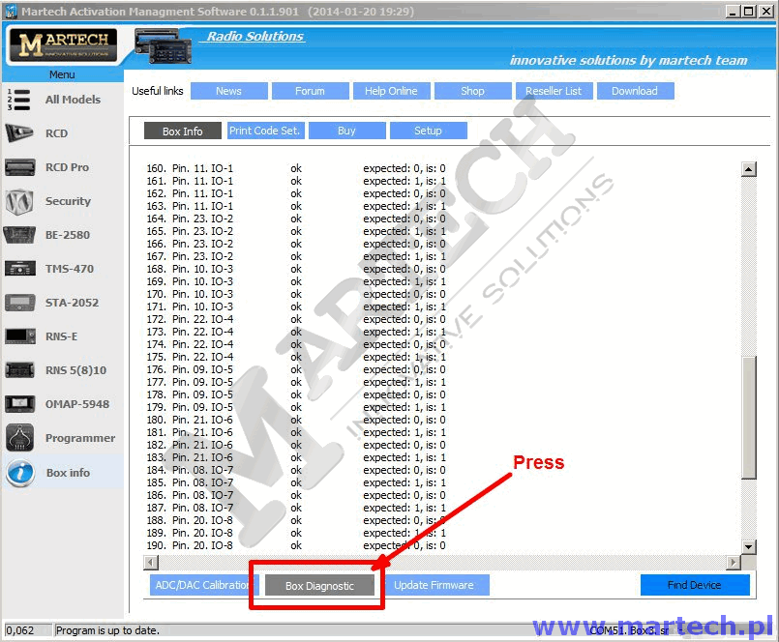Select log row 190. Pin. 20. IO-8
779x642 pixels.
(296, 545)
